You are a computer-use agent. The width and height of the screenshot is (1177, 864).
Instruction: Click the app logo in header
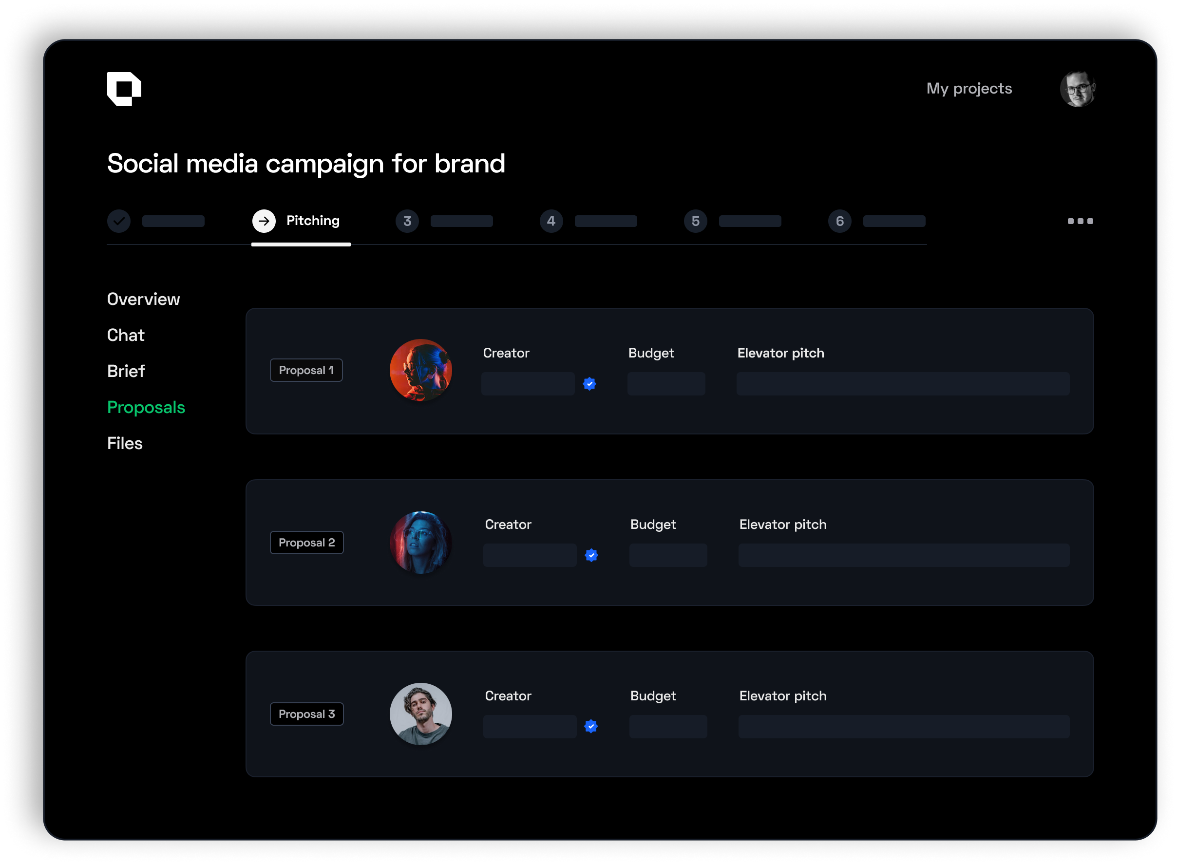[x=124, y=89]
